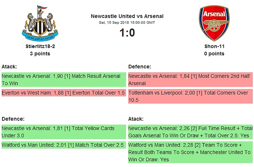The width and height of the screenshot is (254, 167).
Task: Select the Full Time Result + Total Goals bet
Action: pyautogui.click(x=190, y=132)
